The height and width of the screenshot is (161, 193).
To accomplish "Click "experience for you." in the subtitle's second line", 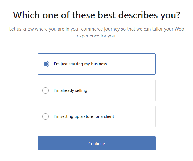I will pyautogui.click(x=97, y=36).
